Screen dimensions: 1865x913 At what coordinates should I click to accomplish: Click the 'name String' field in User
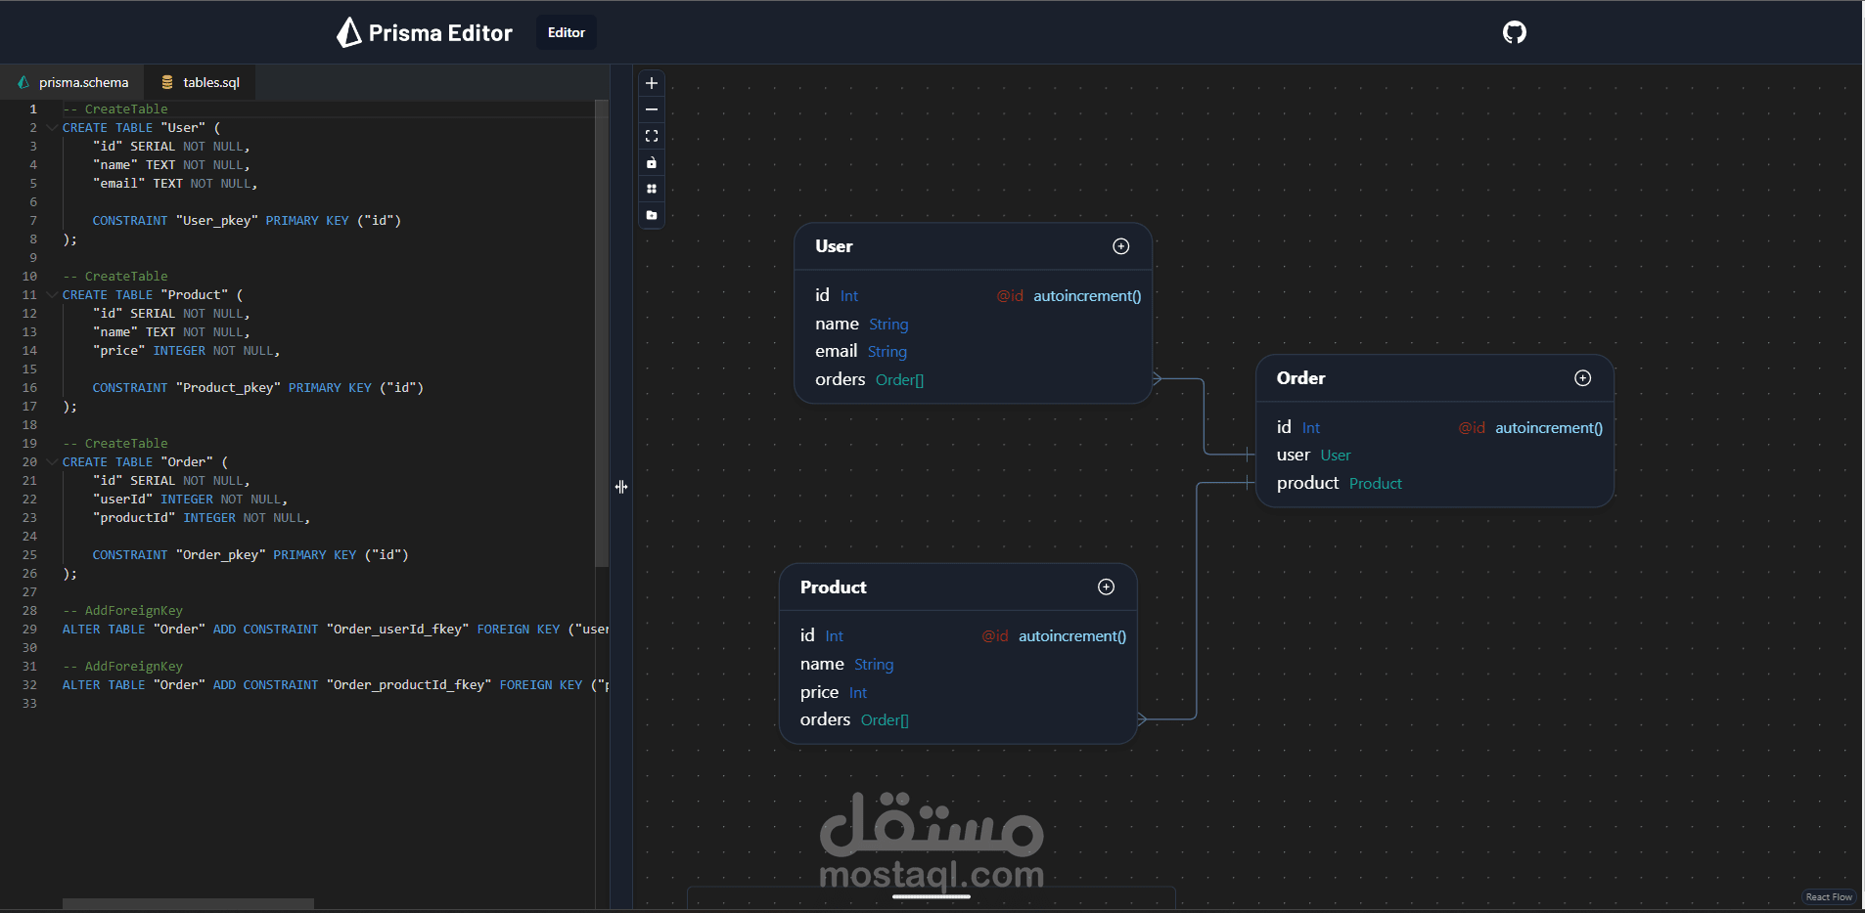tap(973, 324)
